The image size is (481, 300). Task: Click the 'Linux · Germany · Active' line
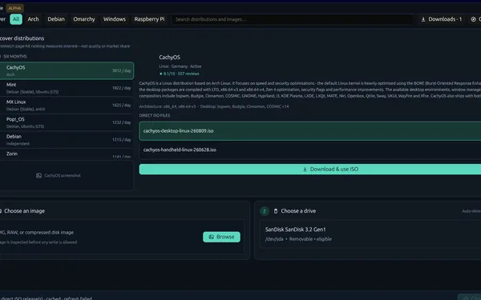click(x=180, y=66)
